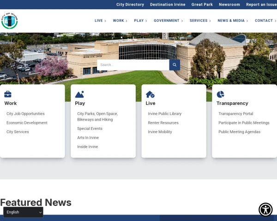Open Transparency Portal link
The image size is (277, 221).
[236, 114]
